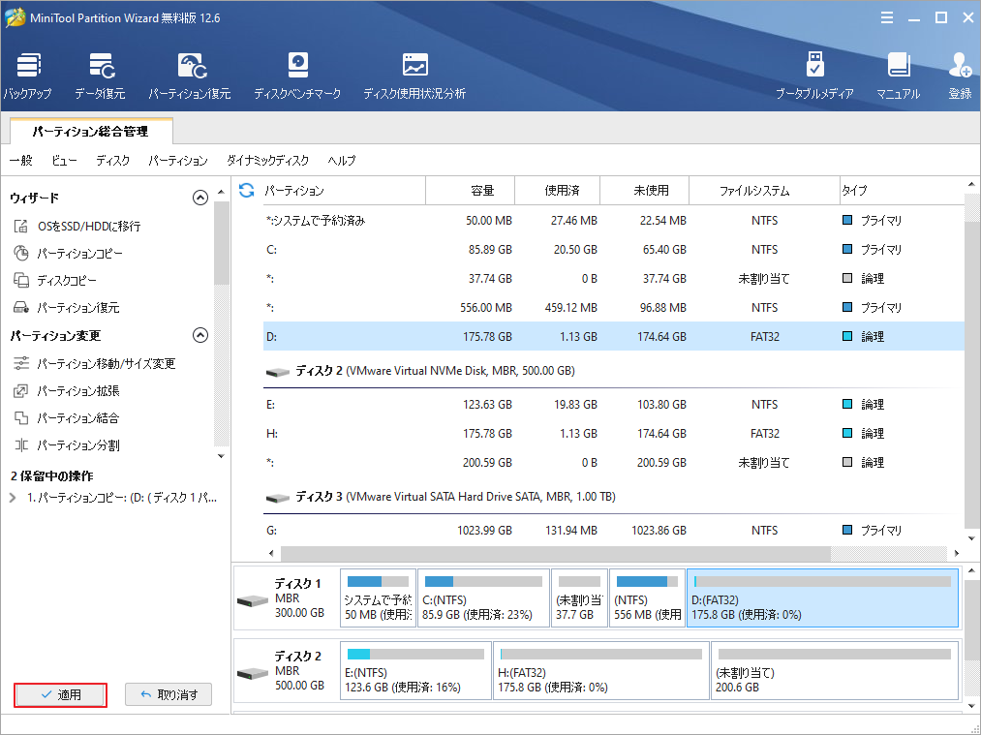Select the D: FAT32 partition row

(x=613, y=337)
